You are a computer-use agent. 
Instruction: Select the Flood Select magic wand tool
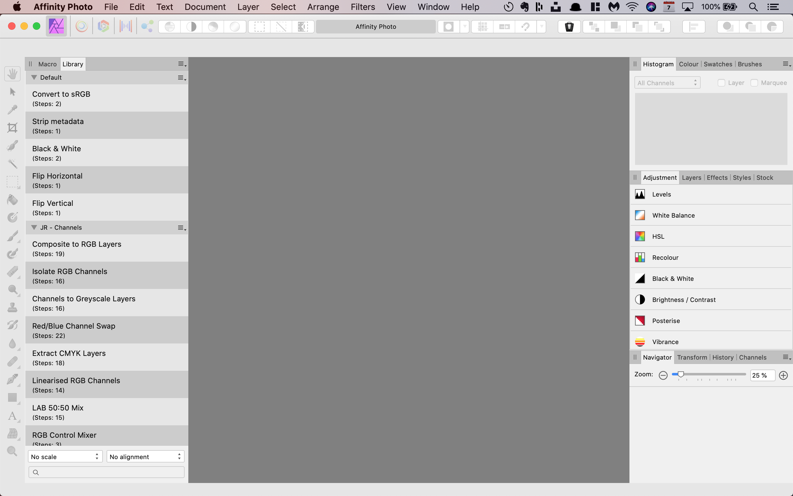pyautogui.click(x=12, y=163)
